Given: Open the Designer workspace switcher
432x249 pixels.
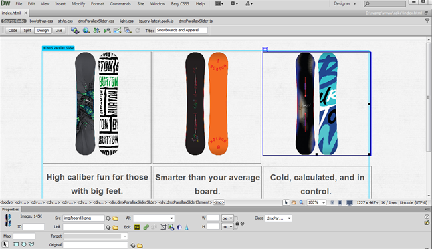Looking at the screenshot, I should coord(345,4).
